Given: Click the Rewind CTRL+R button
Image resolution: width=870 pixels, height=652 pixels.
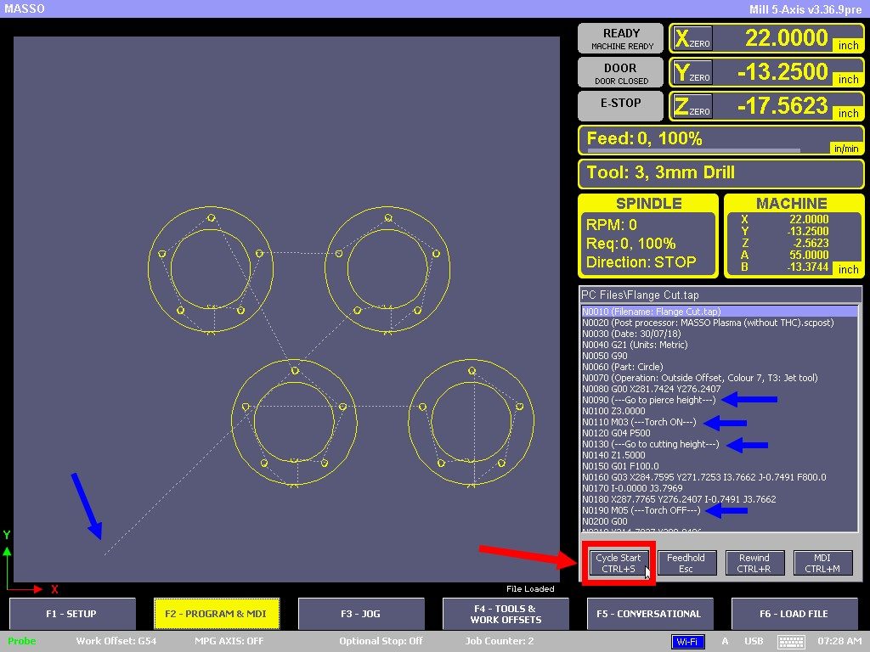Looking at the screenshot, I should 754,564.
